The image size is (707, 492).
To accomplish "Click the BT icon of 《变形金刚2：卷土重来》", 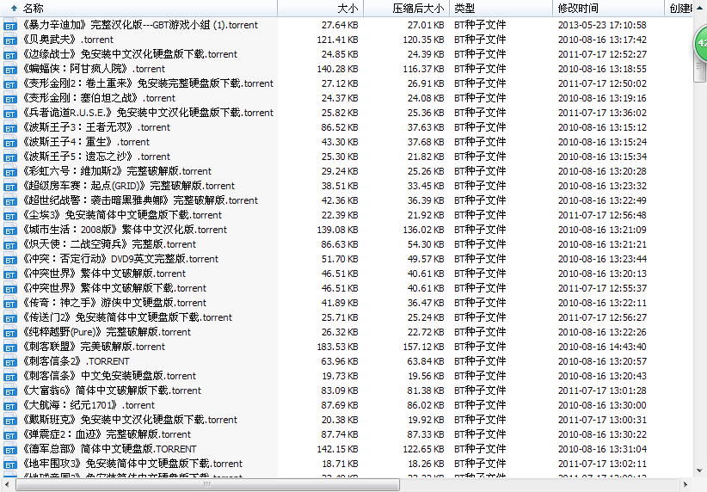I will [10, 84].
